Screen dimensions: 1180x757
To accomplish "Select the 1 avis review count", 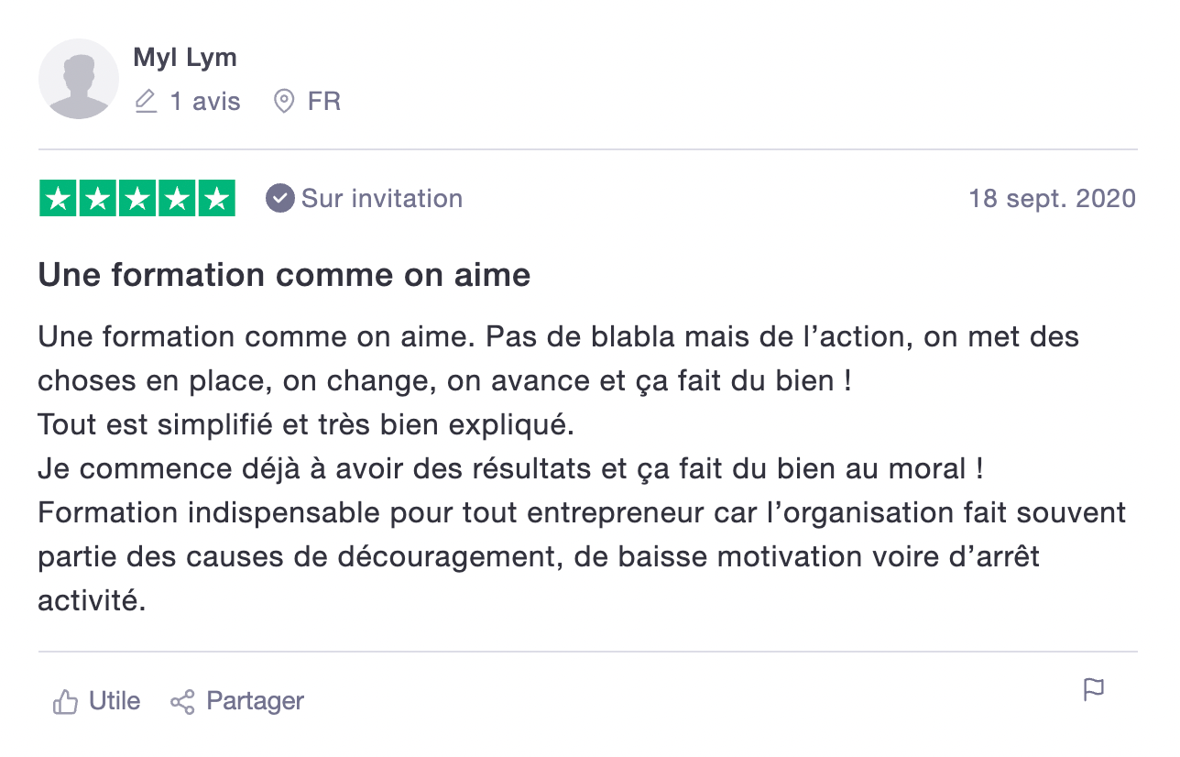I will [x=205, y=101].
